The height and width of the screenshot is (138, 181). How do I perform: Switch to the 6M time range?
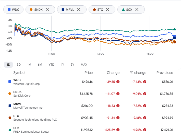point(40,65)
